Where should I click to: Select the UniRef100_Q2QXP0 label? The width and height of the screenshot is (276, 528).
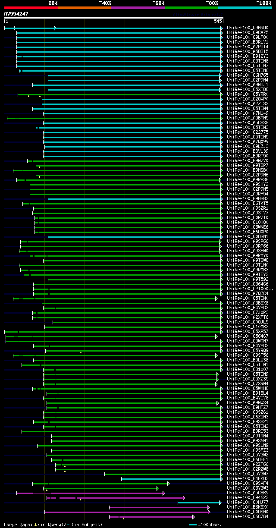(248, 99)
